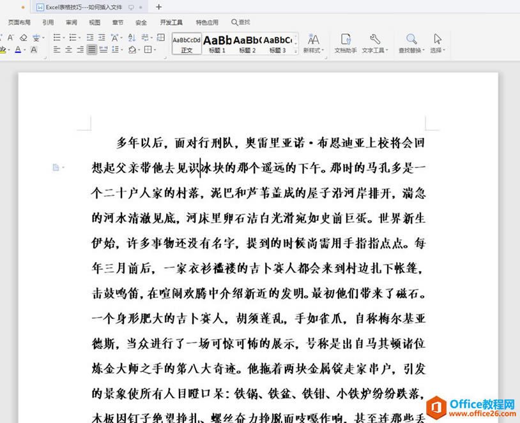Click the phonetic guide icon
The image size is (520, 423).
(x=36, y=38)
